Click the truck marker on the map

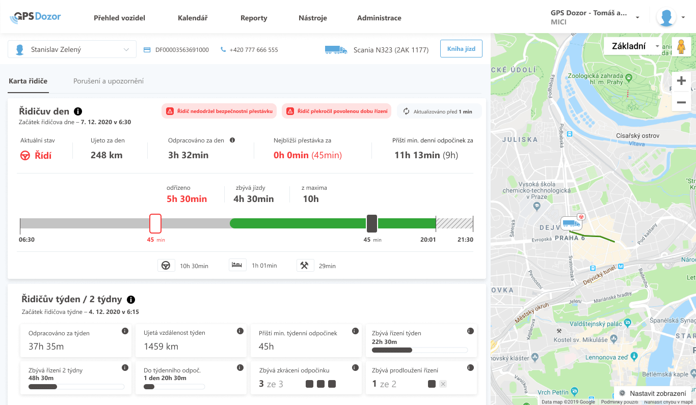click(571, 223)
